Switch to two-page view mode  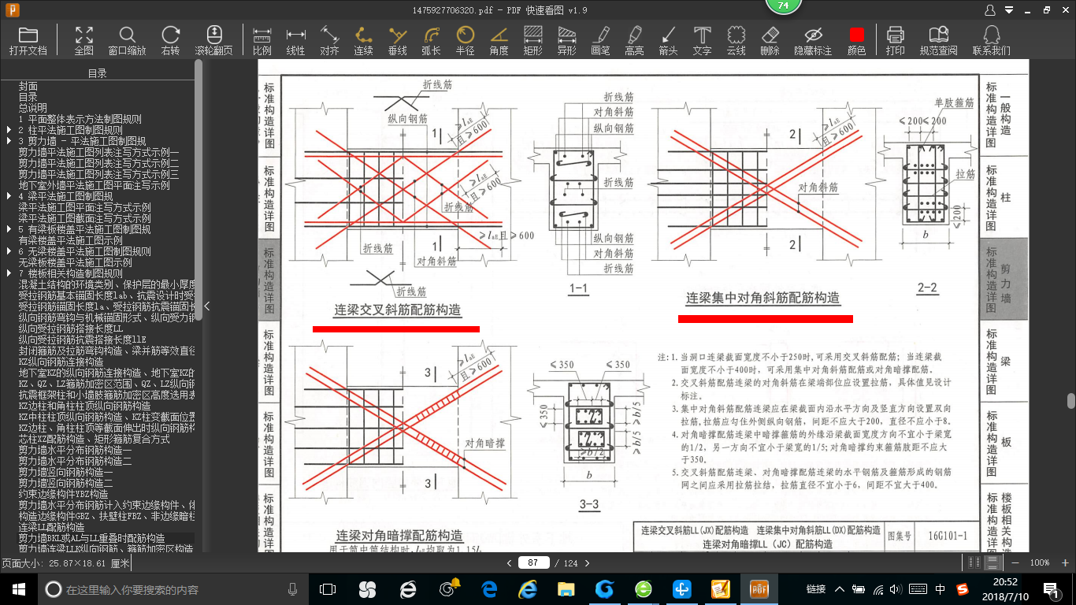pos(974,562)
